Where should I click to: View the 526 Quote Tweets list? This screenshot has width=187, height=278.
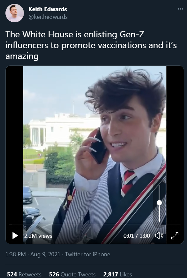point(72,274)
